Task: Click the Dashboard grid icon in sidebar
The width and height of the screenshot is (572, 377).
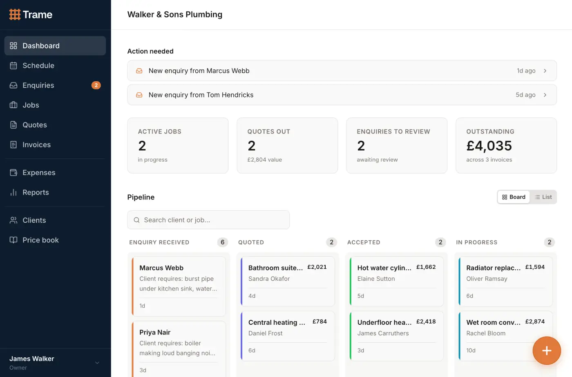Action: tap(13, 46)
